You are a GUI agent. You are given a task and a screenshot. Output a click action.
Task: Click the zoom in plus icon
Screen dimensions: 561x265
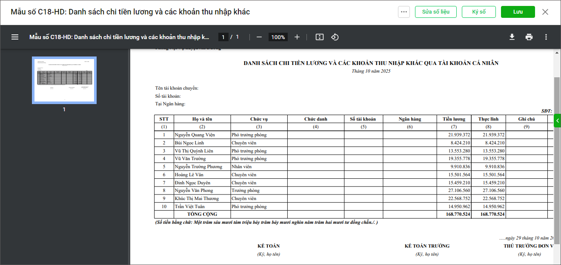coord(297,37)
